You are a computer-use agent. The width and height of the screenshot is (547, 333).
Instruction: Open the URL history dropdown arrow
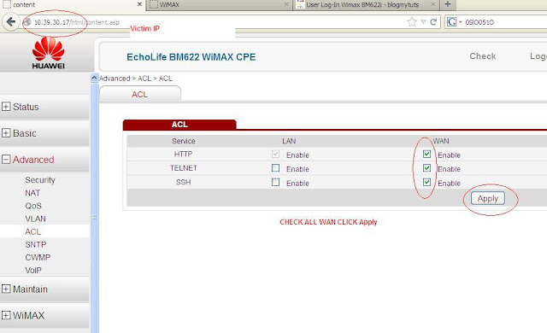coord(423,22)
